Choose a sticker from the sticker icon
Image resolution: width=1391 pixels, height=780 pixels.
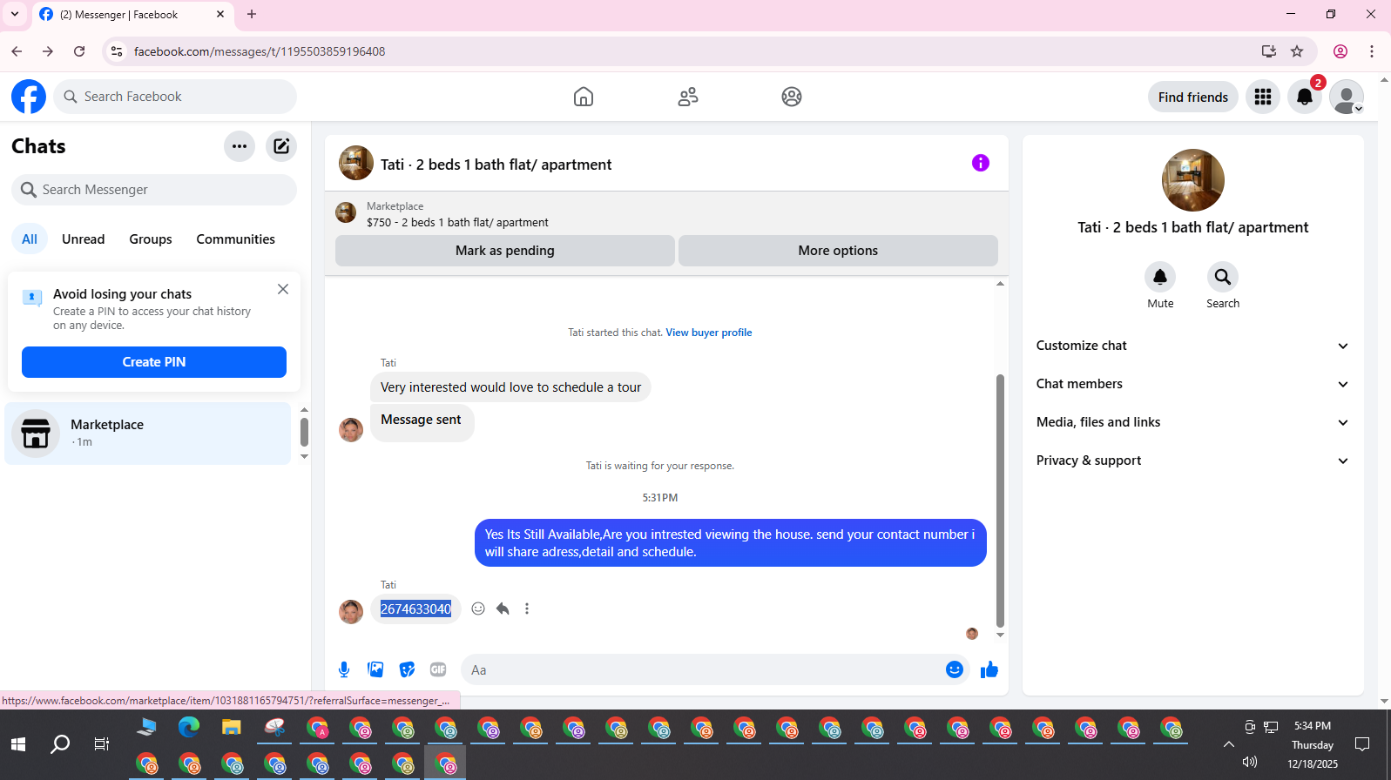click(x=407, y=669)
